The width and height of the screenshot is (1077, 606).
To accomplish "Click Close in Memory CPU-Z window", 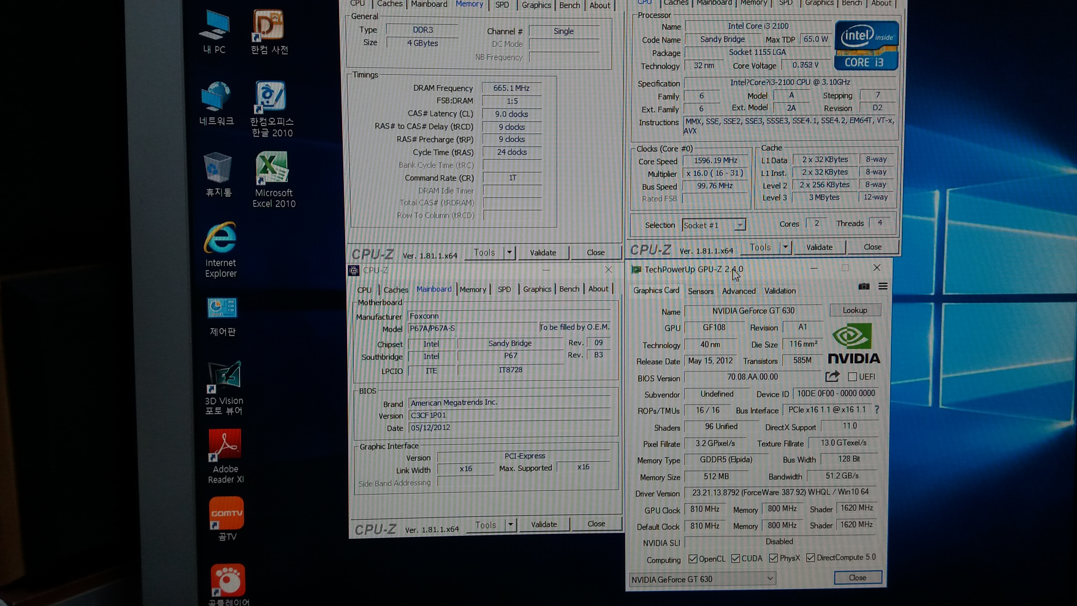I will click(596, 252).
